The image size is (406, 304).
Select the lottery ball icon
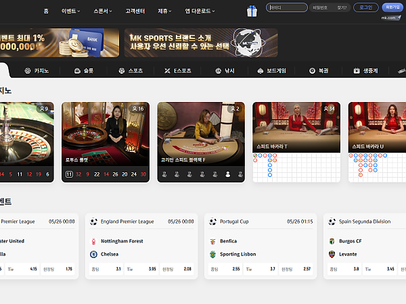(312, 70)
